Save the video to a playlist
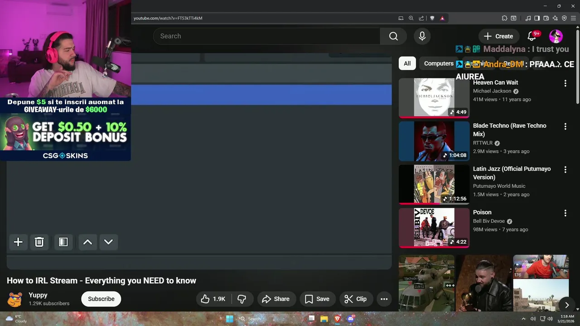 tap(317, 299)
